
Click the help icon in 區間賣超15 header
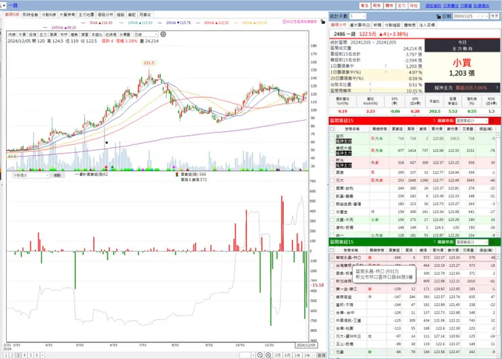(x=434, y=242)
